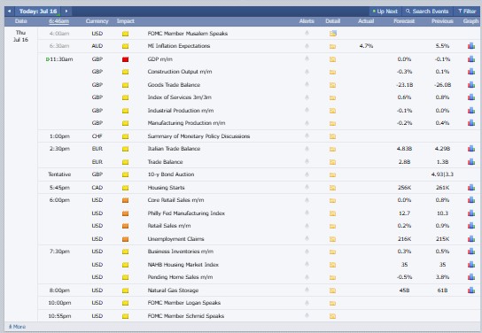Toggle alert bell for Natural Gas Storage

307,290
